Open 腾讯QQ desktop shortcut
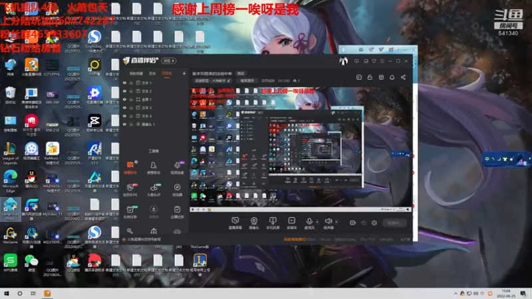 pyautogui.click(x=31, y=179)
